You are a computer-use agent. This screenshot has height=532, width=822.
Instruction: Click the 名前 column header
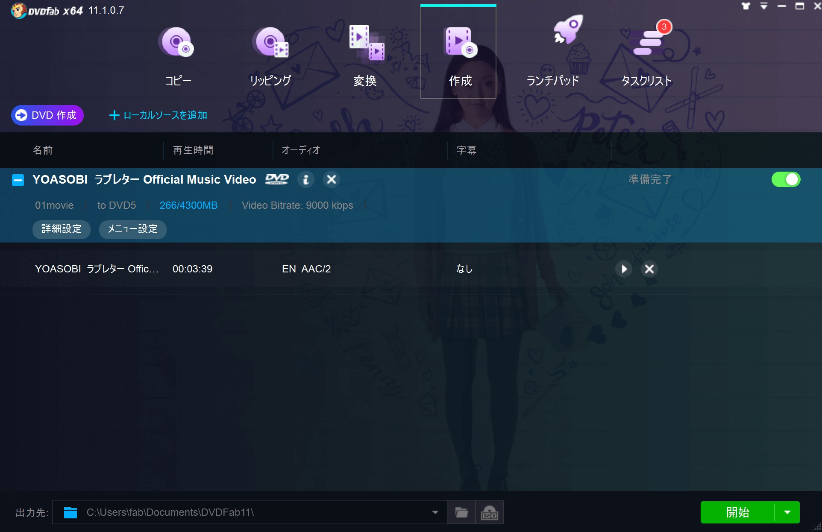[43, 150]
